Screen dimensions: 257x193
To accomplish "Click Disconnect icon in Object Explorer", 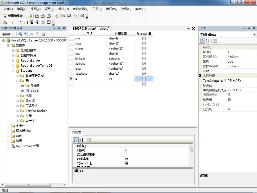I will [26, 34].
